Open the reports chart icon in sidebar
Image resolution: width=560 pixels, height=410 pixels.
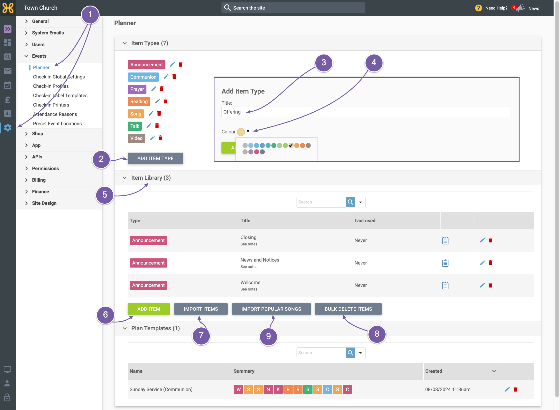click(8, 113)
